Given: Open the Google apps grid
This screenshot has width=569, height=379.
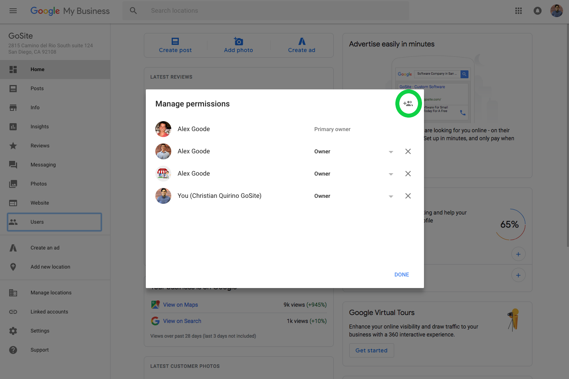Looking at the screenshot, I should (x=519, y=11).
